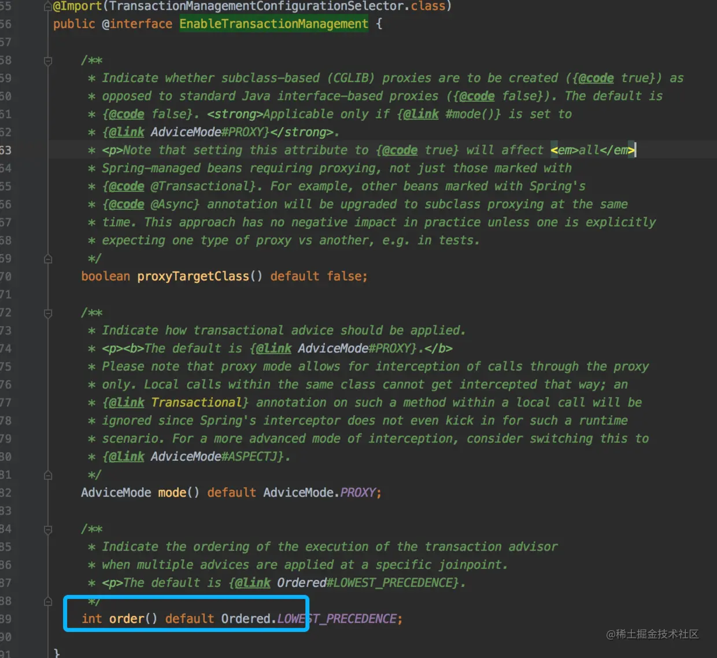Click the <b> tag before 'The default is'

pos(134,349)
